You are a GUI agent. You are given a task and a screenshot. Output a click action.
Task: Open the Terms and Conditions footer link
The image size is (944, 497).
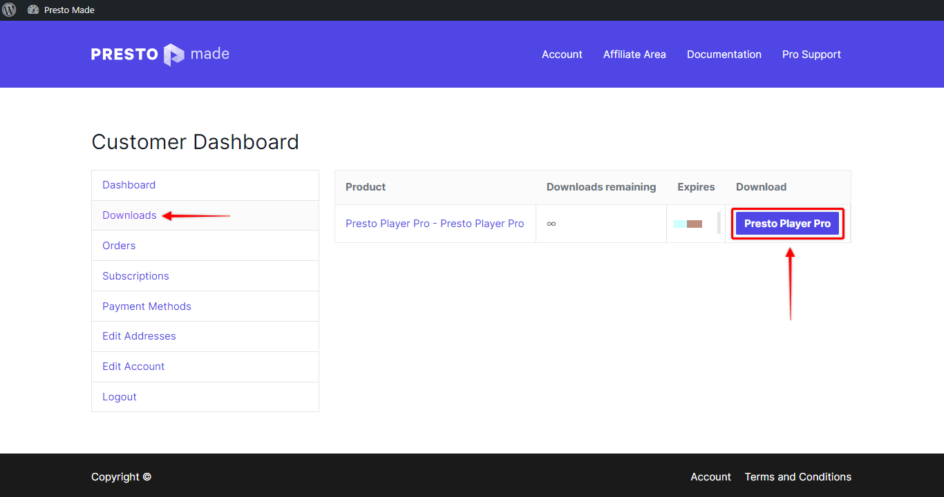pyautogui.click(x=797, y=477)
